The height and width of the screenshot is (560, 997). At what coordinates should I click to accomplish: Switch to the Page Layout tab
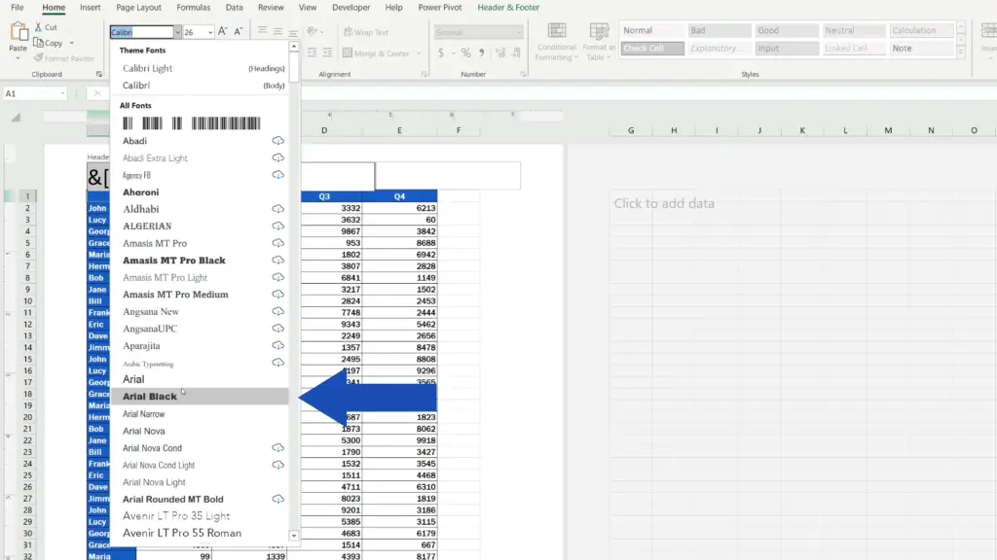point(138,8)
